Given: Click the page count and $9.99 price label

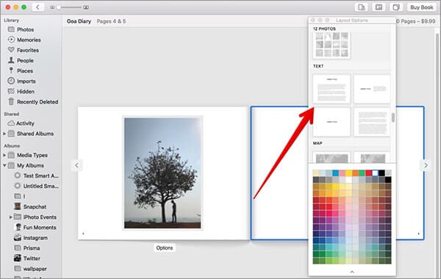Looking at the screenshot, I should point(416,21).
